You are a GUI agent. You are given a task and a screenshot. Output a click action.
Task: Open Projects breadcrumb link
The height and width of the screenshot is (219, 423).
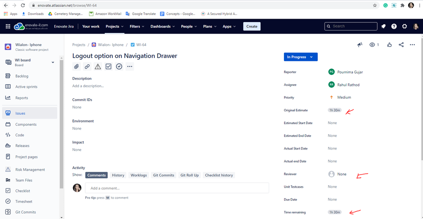tap(79, 45)
